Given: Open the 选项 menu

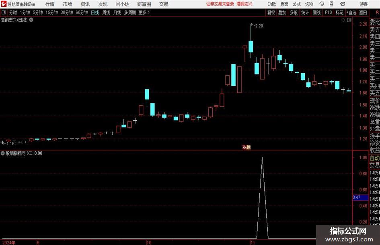Looking at the screenshot, I should click(x=309, y=4).
